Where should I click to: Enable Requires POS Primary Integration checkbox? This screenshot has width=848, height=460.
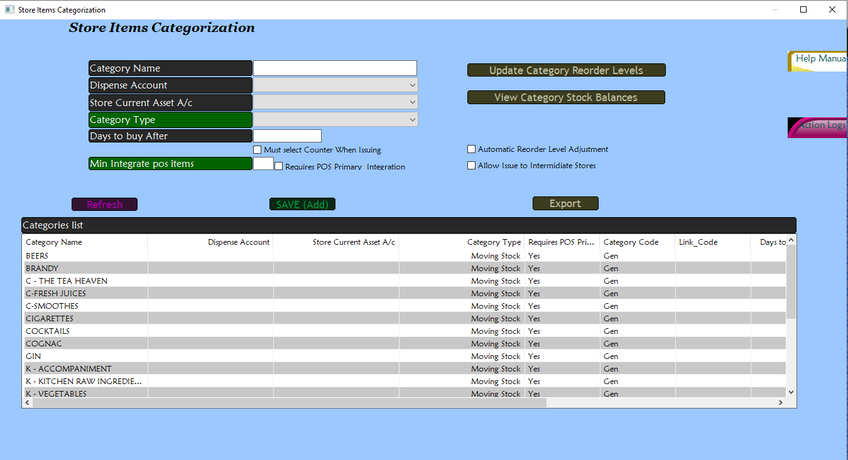[278, 166]
